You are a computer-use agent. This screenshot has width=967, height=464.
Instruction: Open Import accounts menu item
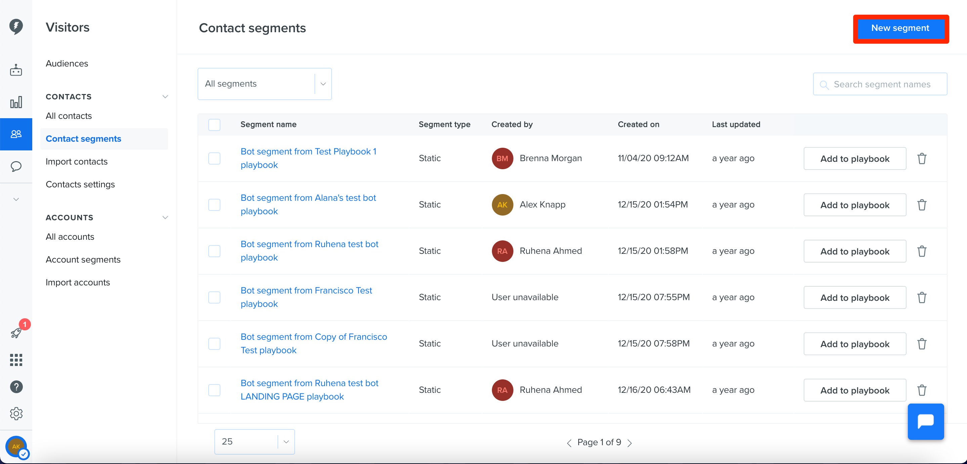(78, 282)
